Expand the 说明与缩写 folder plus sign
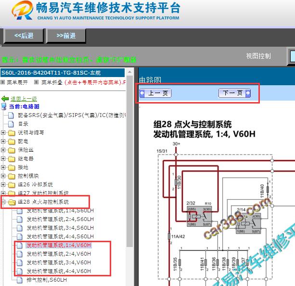 click(3, 132)
